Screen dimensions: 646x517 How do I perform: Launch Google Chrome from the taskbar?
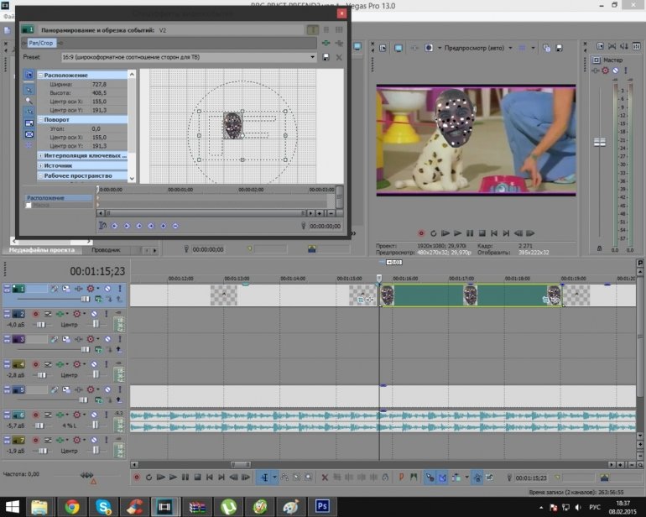(x=72, y=506)
